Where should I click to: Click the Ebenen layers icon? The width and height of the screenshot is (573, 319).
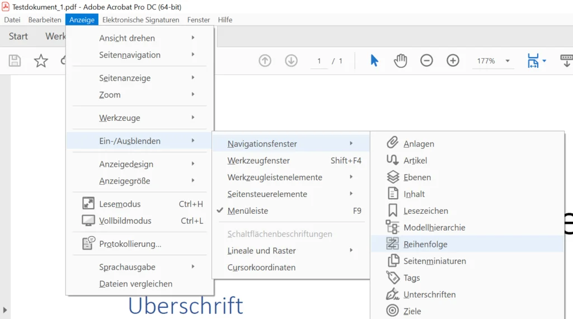click(393, 177)
